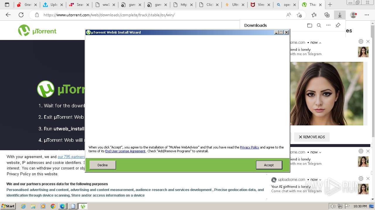The height and width of the screenshot is (210, 375).
Task: Open the Edge profile avatar
Action: pos(354,15)
